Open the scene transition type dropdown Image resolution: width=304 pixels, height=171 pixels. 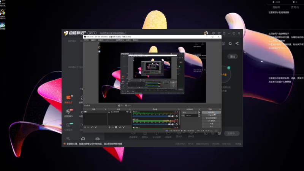(x=189, y=112)
